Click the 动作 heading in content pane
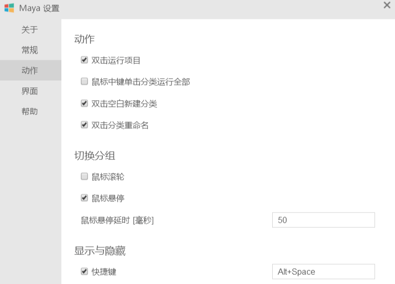This screenshot has height=284, width=395. tap(84, 39)
